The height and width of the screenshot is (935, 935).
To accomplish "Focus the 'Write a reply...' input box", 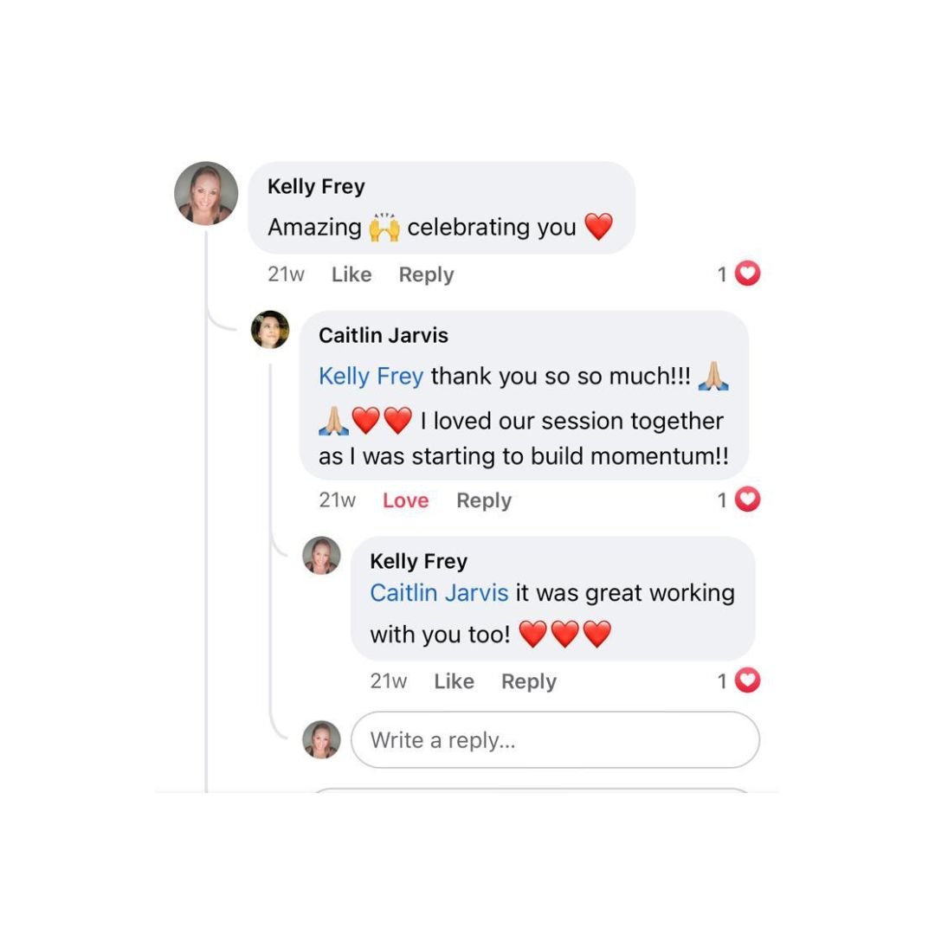I will [555, 740].
